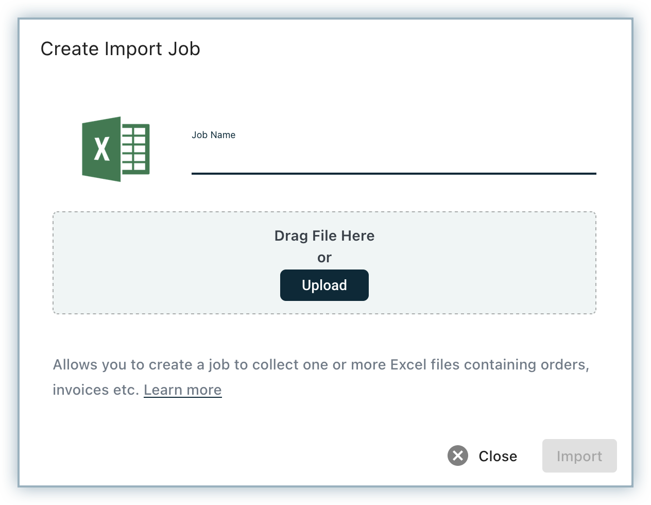Click the "invoices etc." text before Learn more

coord(96,390)
